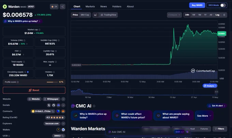Open Why is WARD's price up today banner
Viewport: 232px width, 138px height.
[23, 21]
